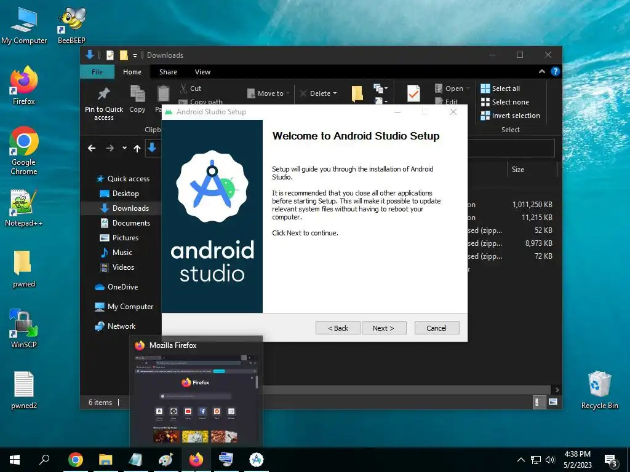Click the volume speaker tray icon
This screenshot has height=472, width=630.
[x=550, y=460]
